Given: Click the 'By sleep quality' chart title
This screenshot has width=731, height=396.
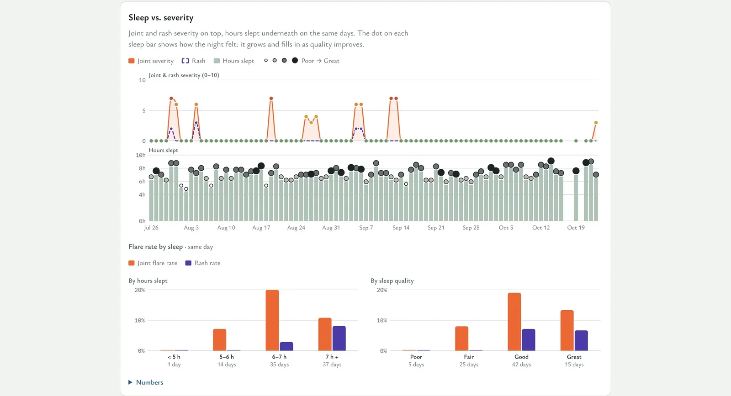Looking at the screenshot, I should click(x=392, y=281).
